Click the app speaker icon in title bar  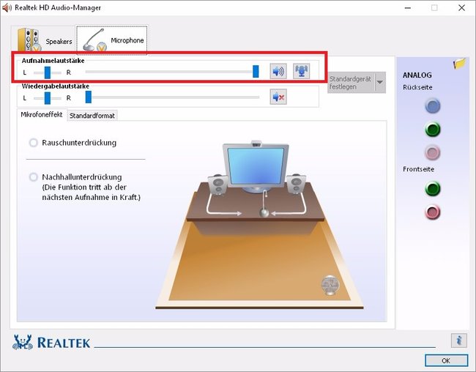tap(7, 7)
